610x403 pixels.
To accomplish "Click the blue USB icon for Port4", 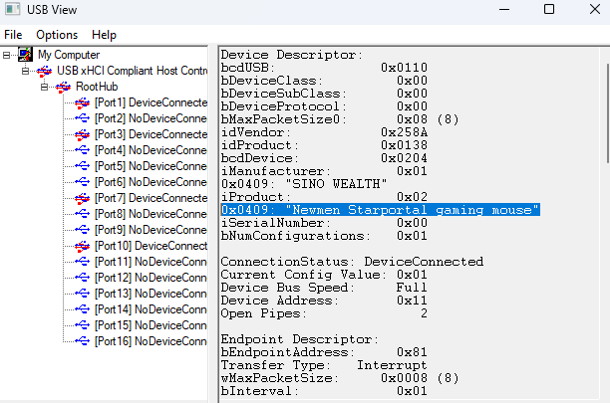I will 82,150.
